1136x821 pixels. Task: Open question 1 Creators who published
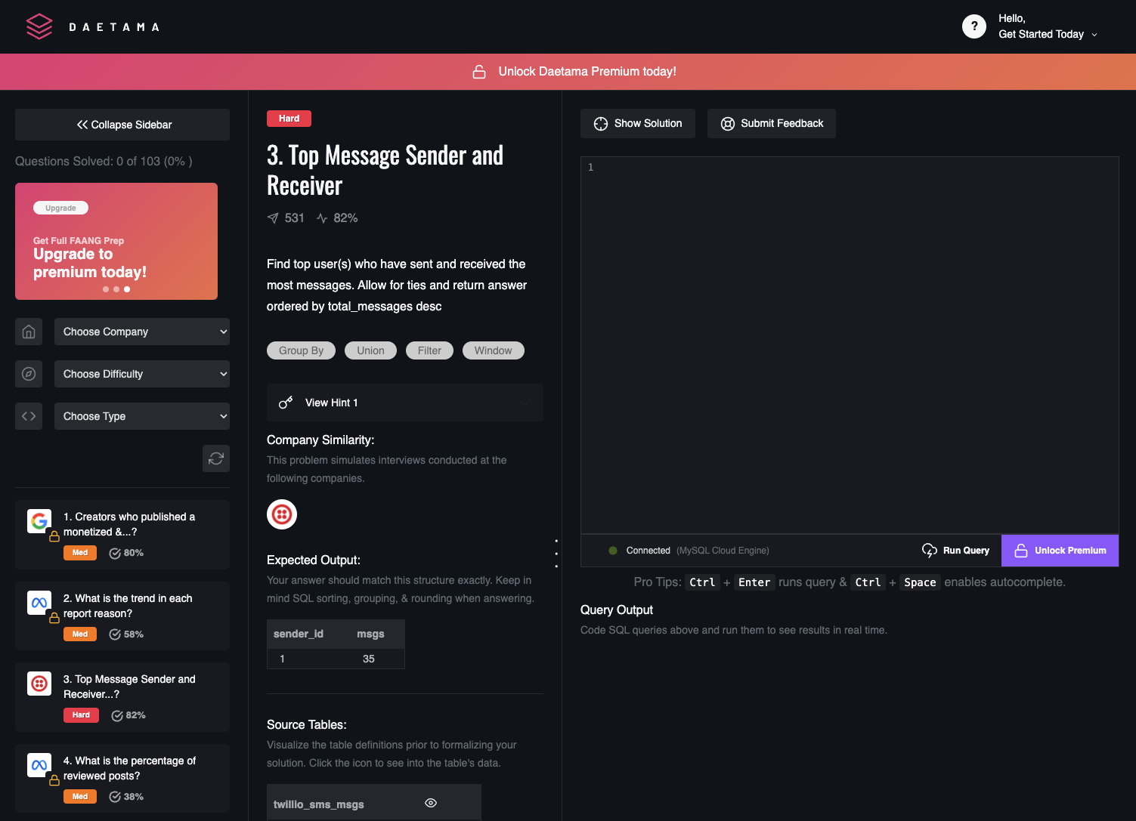click(x=129, y=524)
